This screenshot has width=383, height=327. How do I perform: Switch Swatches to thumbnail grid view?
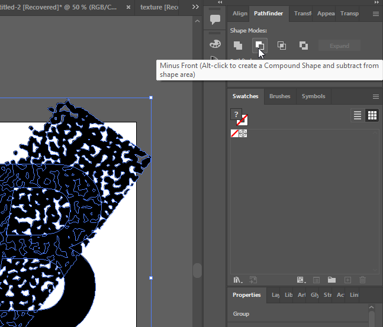[x=372, y=115]
